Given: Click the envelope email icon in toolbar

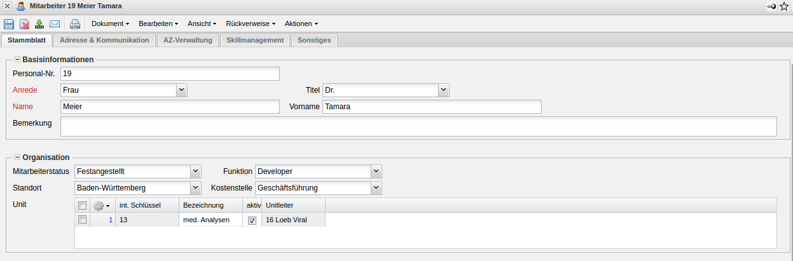Looking at the screenshot, I should [x=55, y=24].
